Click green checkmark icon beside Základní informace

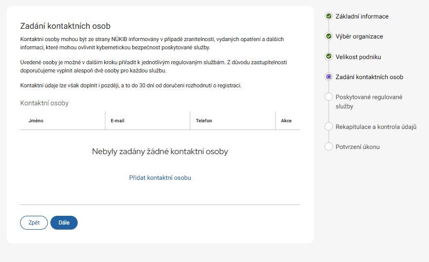[x=329, y=16]
